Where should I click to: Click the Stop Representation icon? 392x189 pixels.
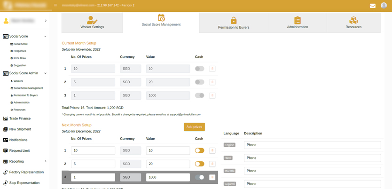click(x=6, y=183)
